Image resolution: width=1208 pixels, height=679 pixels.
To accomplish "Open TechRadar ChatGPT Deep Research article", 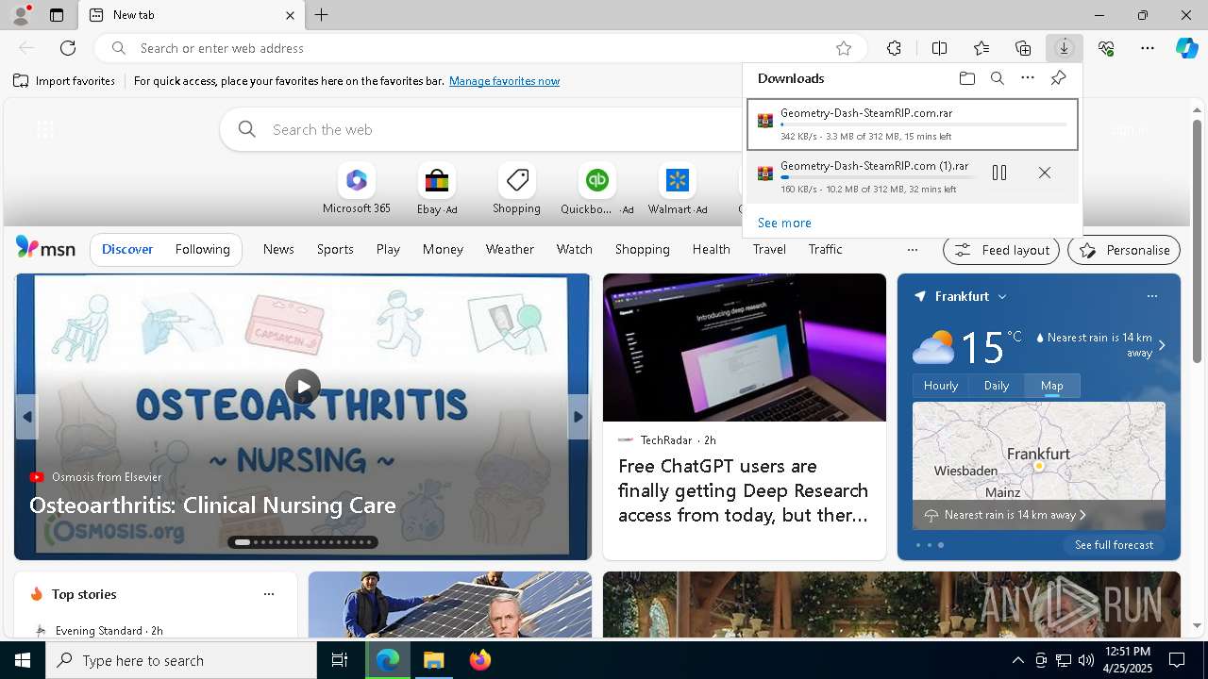I will point(744,490).
